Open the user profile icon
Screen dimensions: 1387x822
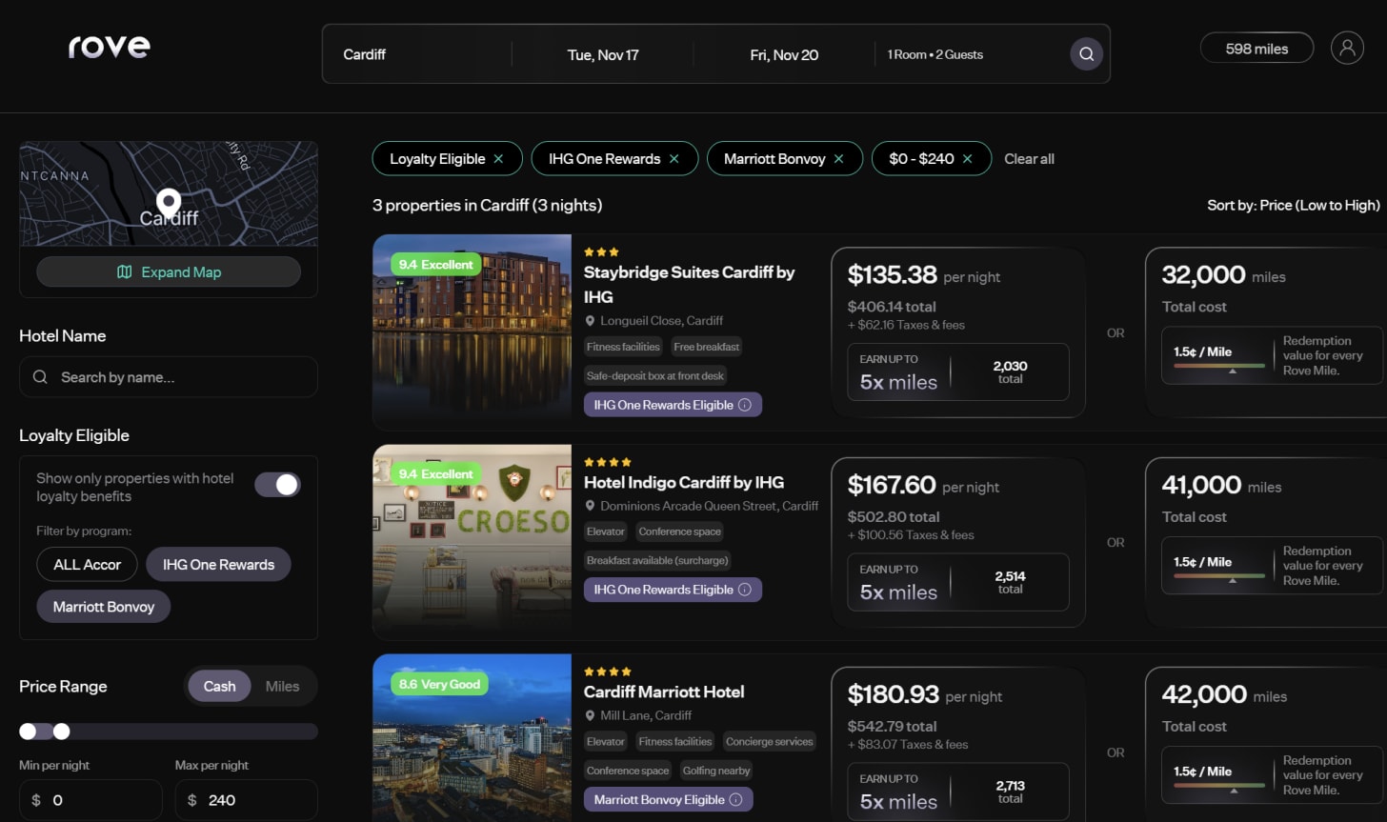[1347, 48]
